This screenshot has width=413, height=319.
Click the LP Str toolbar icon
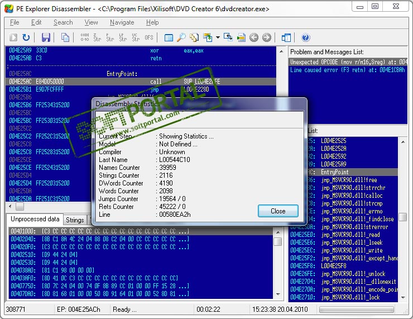[123, 37]
